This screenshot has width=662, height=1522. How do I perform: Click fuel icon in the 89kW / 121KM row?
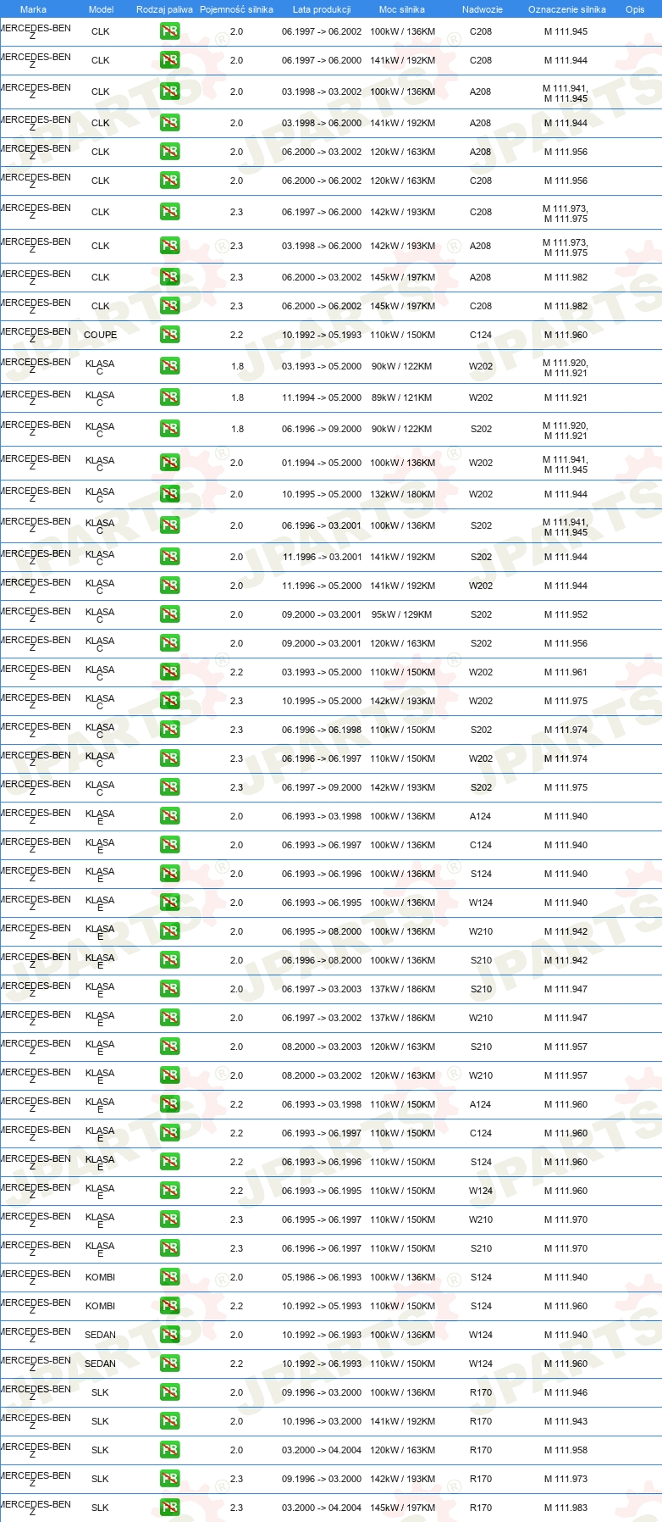click(169, 397)
